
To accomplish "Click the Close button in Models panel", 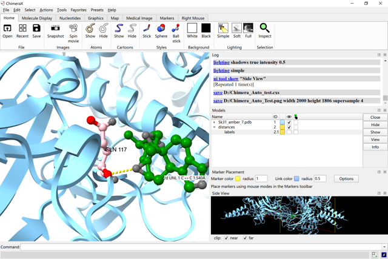I will click(375, 117).
